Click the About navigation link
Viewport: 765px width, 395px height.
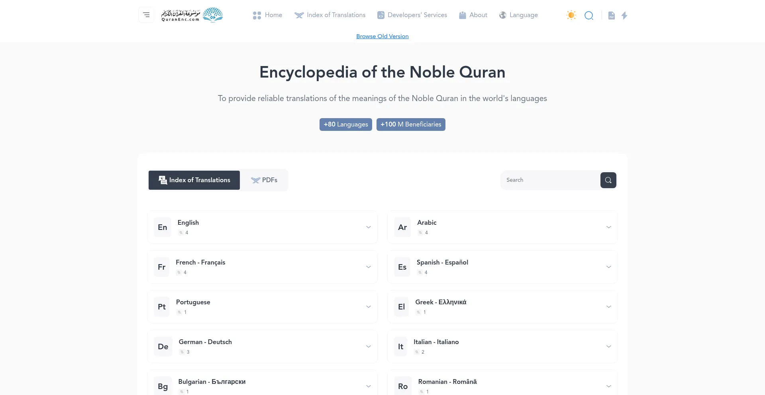click(473, 15)
